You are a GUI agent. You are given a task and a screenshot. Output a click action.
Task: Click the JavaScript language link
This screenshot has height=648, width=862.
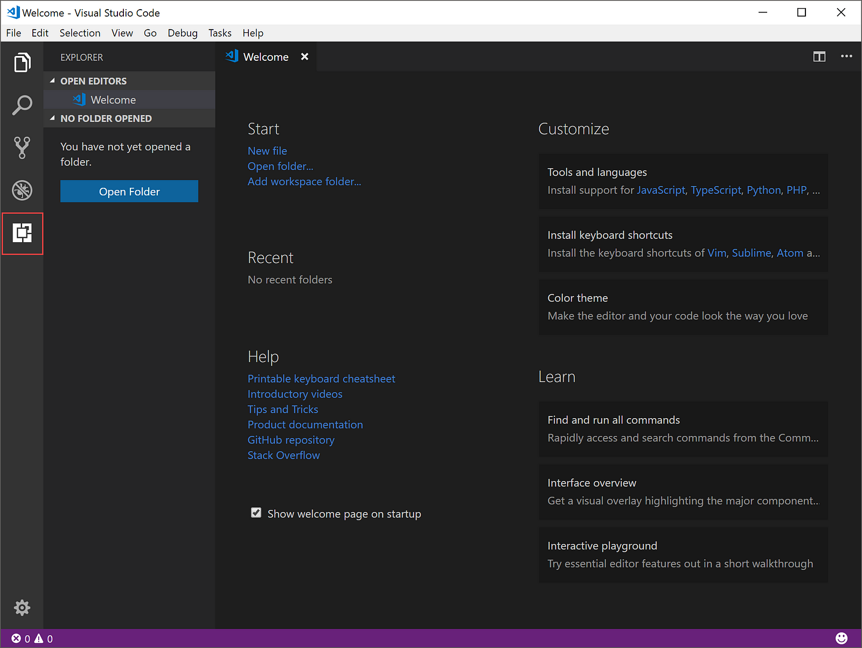tap(661, 190)
